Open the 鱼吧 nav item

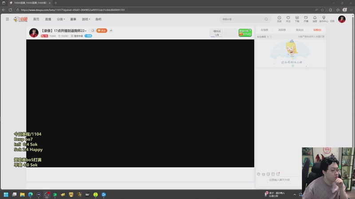pos(98,19)
